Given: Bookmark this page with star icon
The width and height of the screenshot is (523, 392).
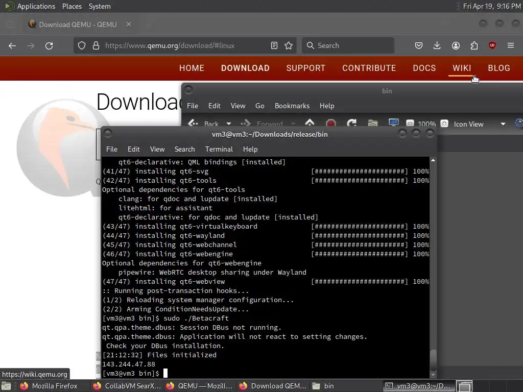Looking at the screenshot, I should point(289,45).
